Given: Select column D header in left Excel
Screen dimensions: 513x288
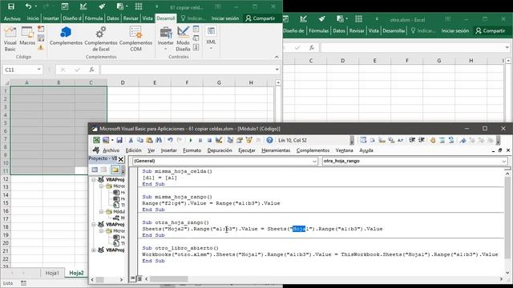Looking at the screenshot, I should pos(123,82).
